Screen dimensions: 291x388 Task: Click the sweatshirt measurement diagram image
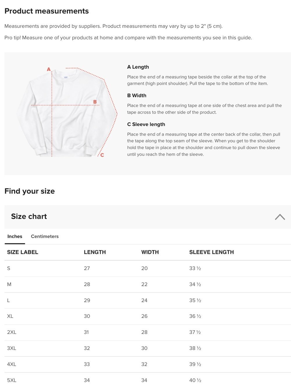[67, 112]
